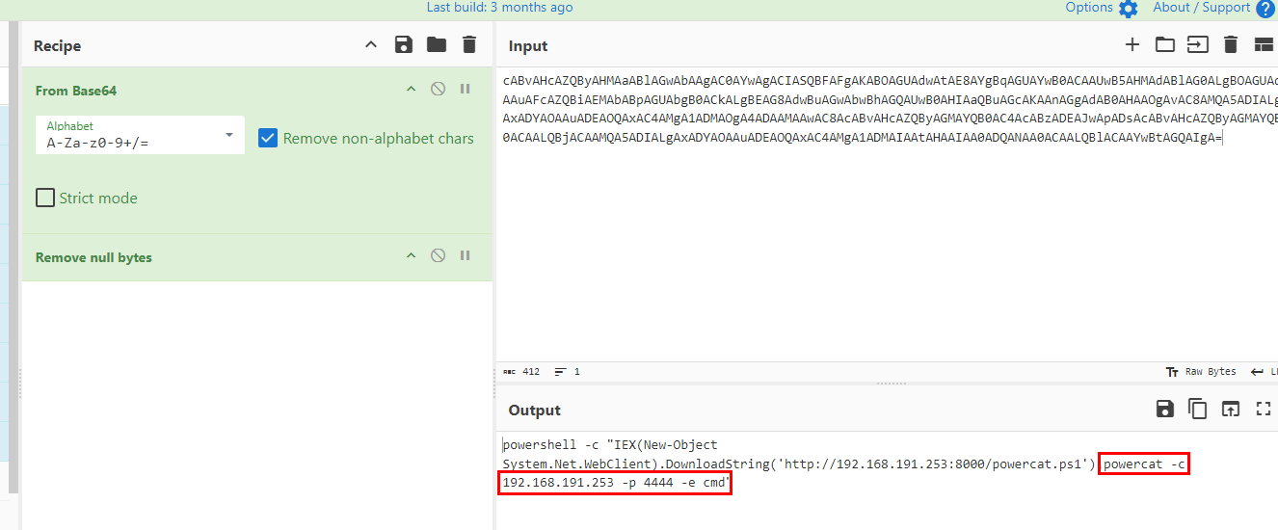This screenshot has width=1278, height=530.
Task: Change Raw Bytes input encoding
Action: [1201, 372]
